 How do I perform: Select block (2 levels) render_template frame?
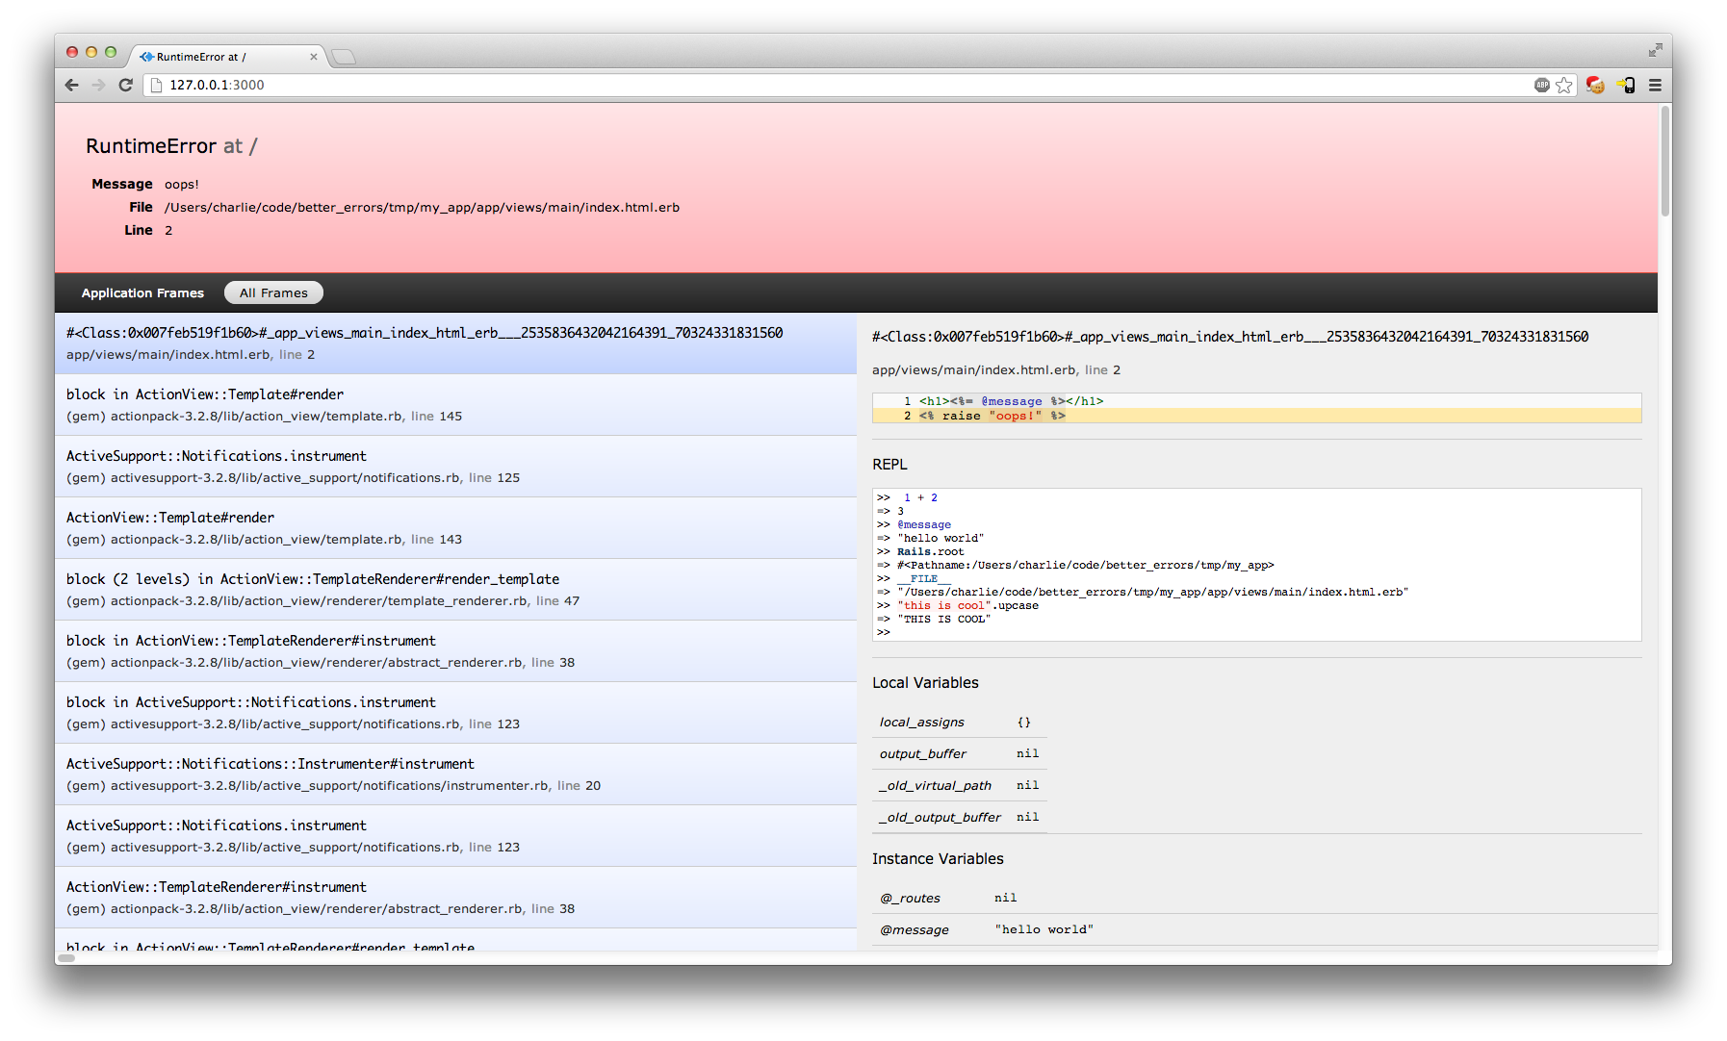[455, 590]
